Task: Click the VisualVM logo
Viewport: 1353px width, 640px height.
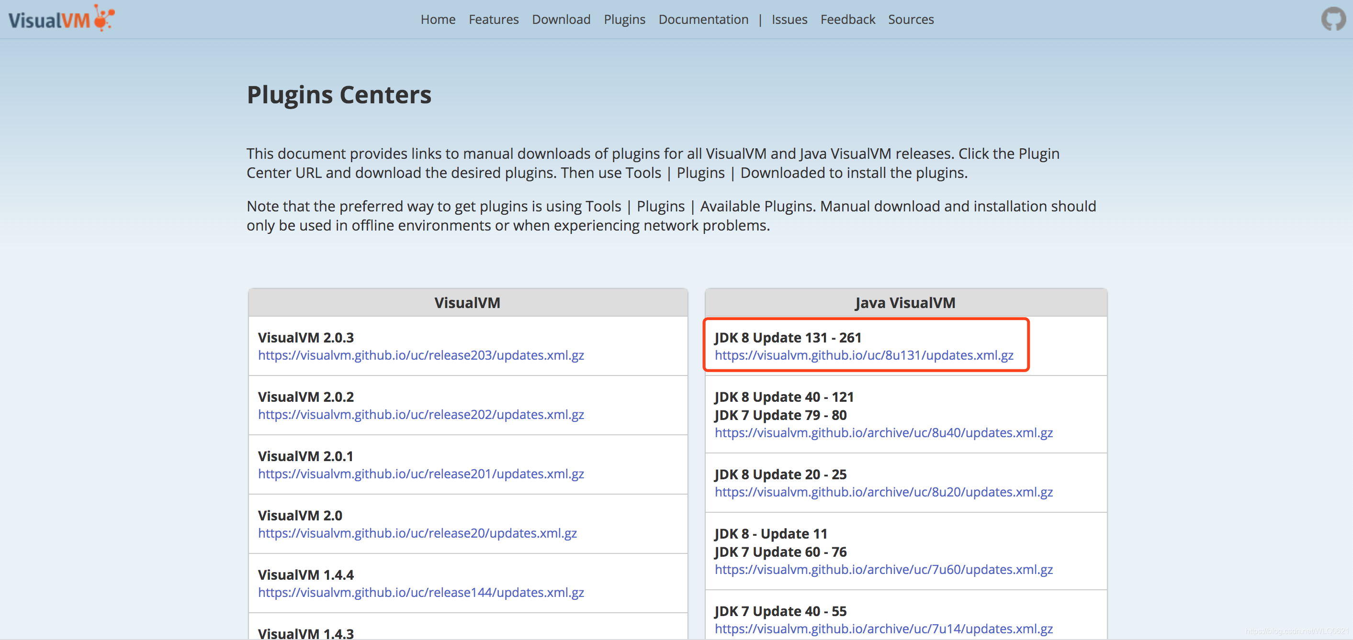Action: tap(61, 19)
